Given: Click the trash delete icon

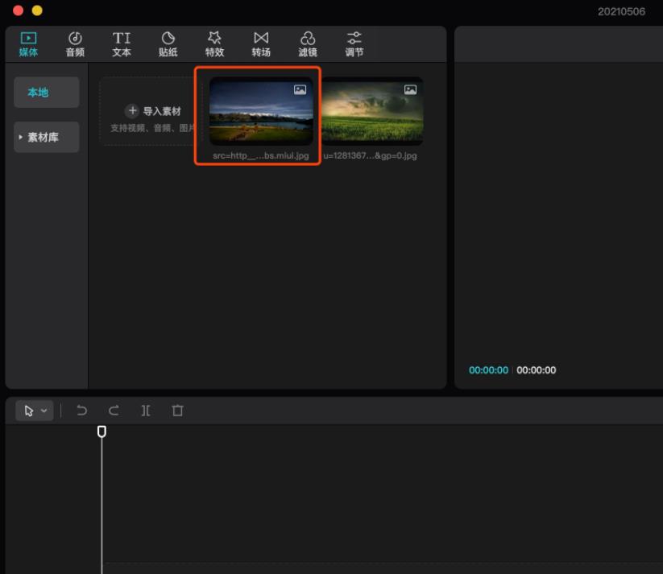Looking at the screenshot, I should 177,411.
